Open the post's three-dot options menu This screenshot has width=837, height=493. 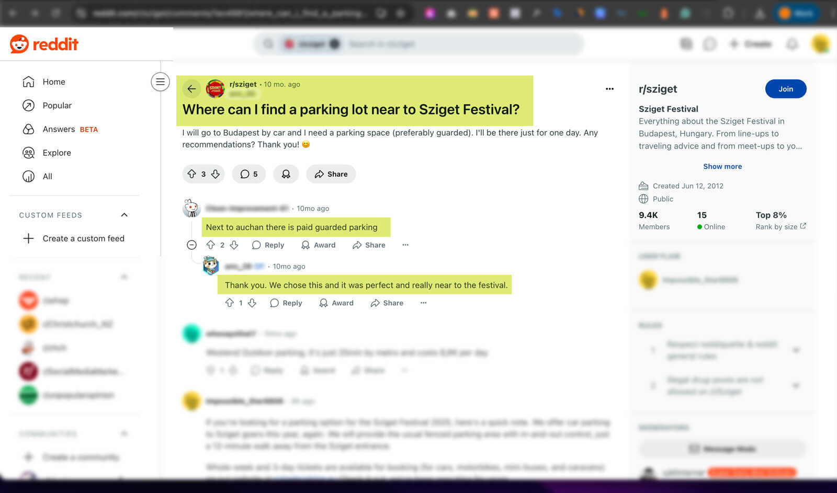pos(609,89)
